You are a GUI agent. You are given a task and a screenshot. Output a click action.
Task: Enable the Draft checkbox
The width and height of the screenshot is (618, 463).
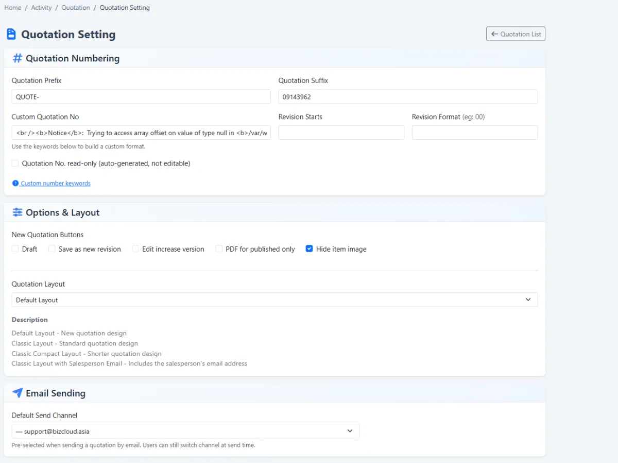click(15, 249)
